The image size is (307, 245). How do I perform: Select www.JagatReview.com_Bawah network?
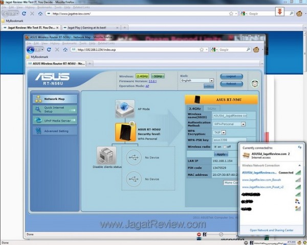click(271, 180)
